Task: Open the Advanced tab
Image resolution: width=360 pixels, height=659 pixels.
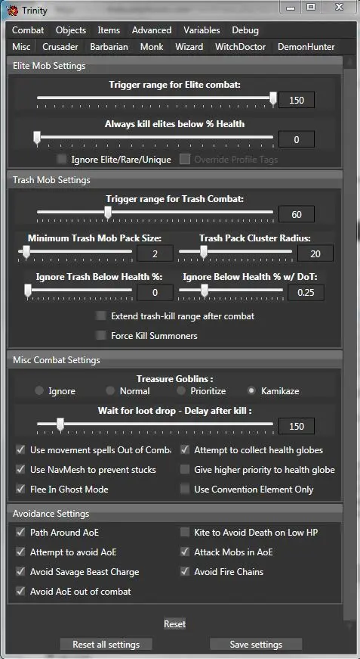Action: [x=152, y=30]
